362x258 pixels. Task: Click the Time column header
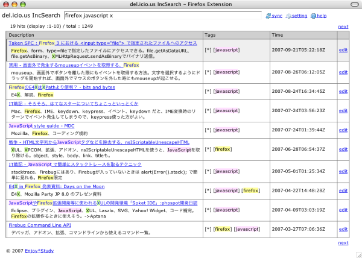click(303, 35)
